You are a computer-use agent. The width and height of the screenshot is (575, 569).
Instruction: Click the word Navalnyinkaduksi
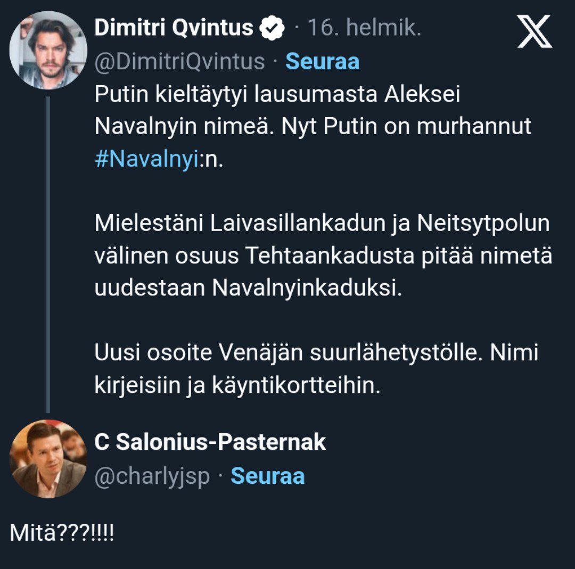(305, 288)
